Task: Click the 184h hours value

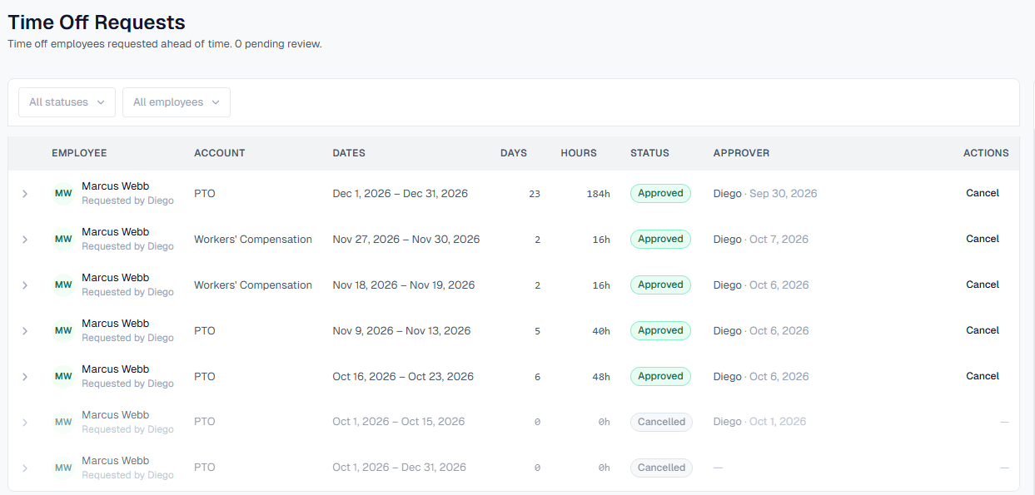Action: click(x=598, y=194)
